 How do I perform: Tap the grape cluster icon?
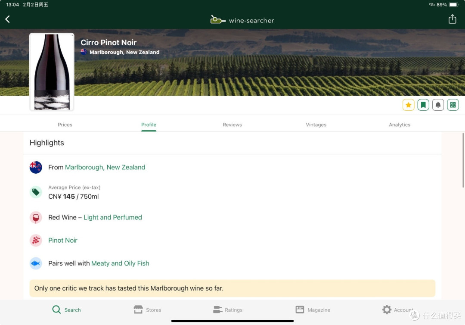36,240
